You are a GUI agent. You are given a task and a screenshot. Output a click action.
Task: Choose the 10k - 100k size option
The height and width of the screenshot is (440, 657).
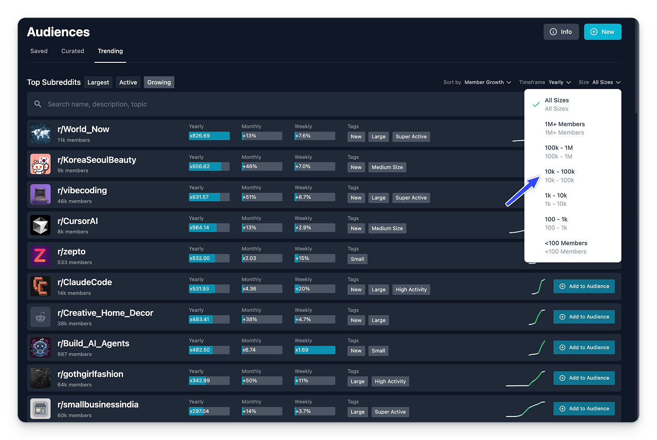pos(573,176)
